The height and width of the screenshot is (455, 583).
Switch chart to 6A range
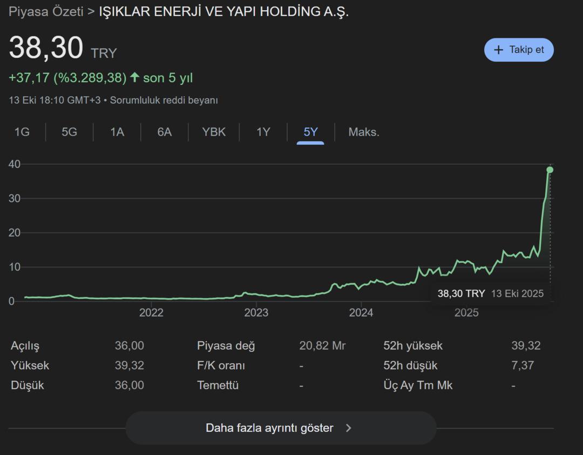click(164, 132)
